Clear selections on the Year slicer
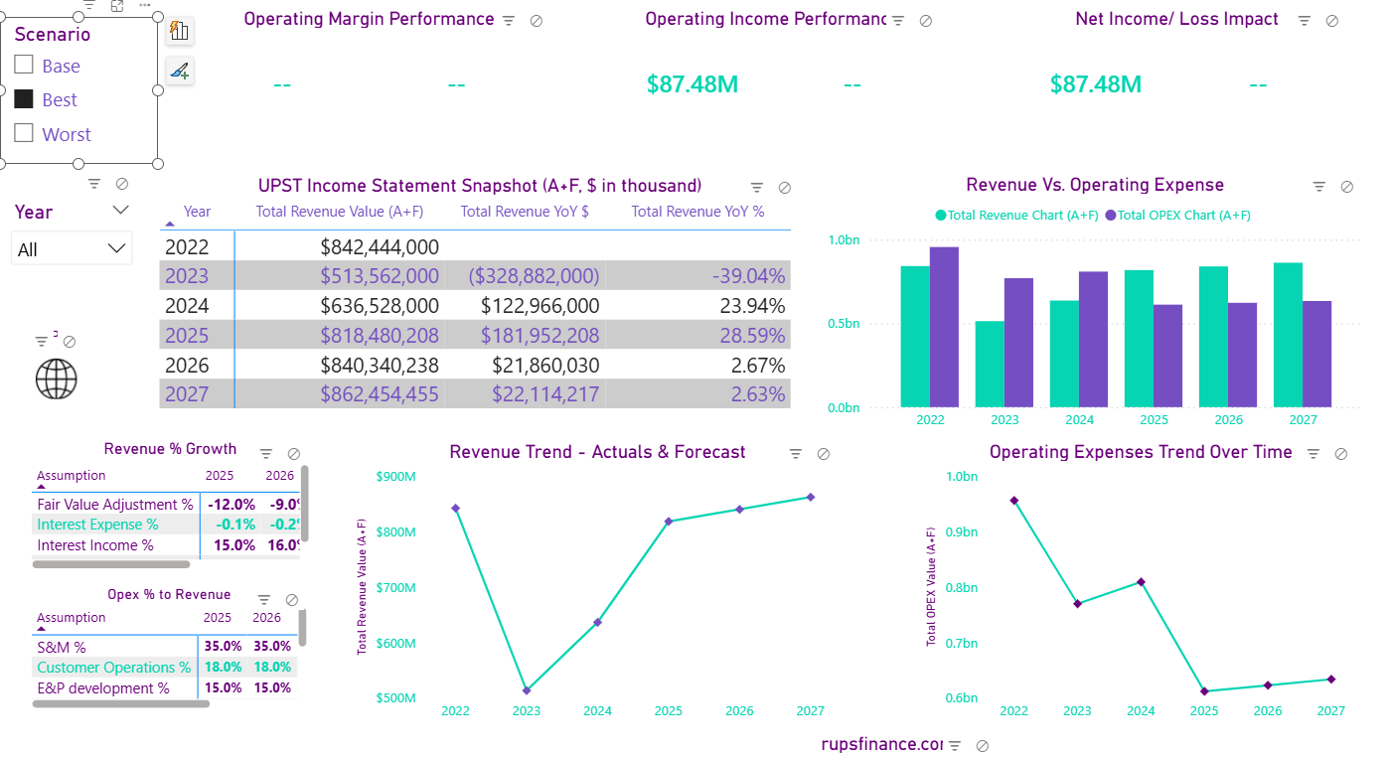Viewport: 1390px width, 757px height. 122,183
